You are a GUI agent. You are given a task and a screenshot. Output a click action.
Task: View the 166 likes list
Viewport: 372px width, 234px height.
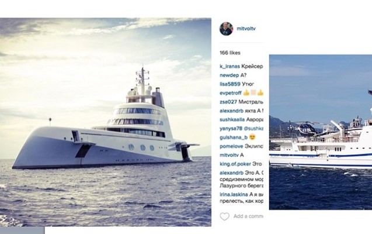pos(230,53)
